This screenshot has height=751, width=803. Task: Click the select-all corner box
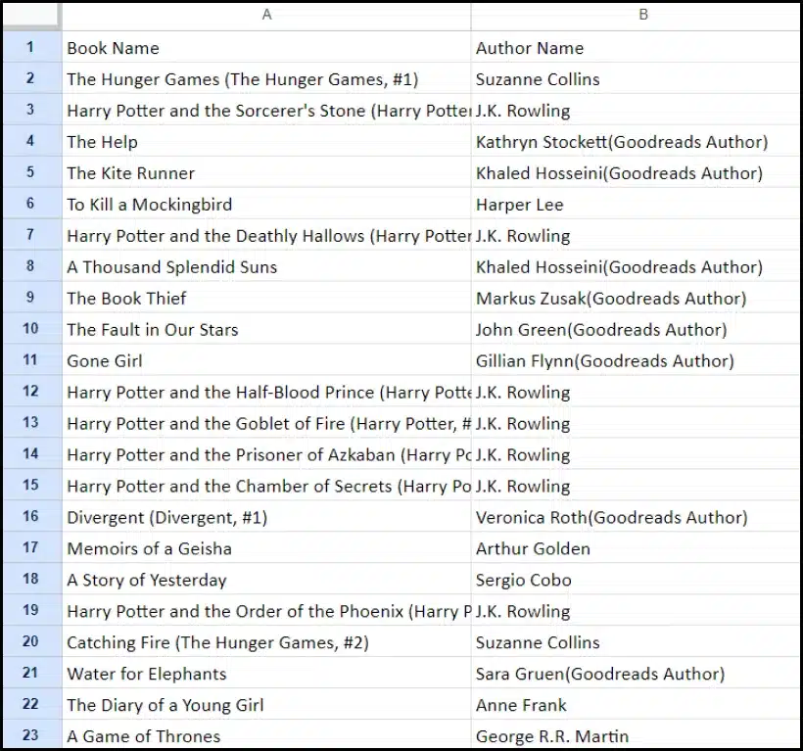(30, 15)
